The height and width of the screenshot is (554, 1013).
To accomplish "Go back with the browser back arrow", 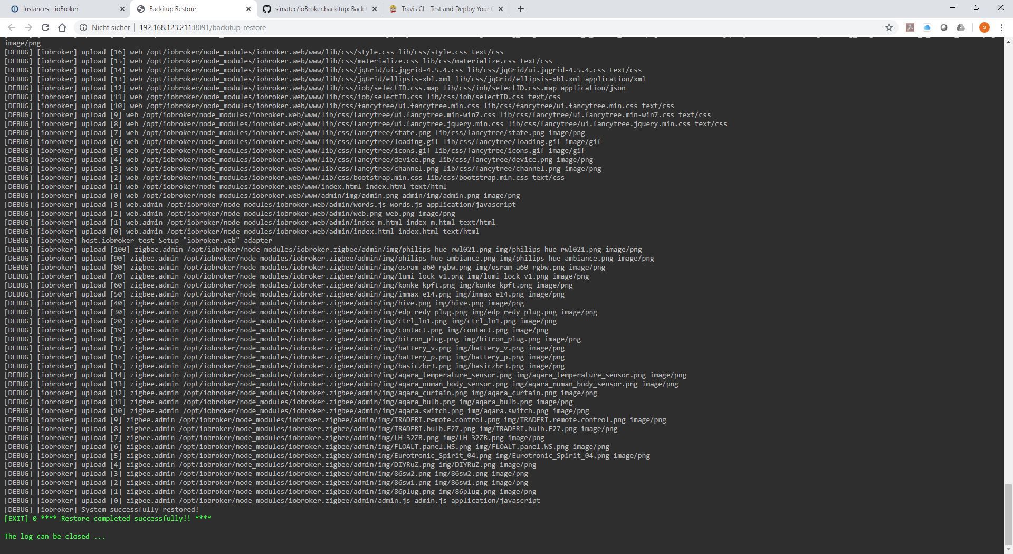I will [x=12, y=27].
